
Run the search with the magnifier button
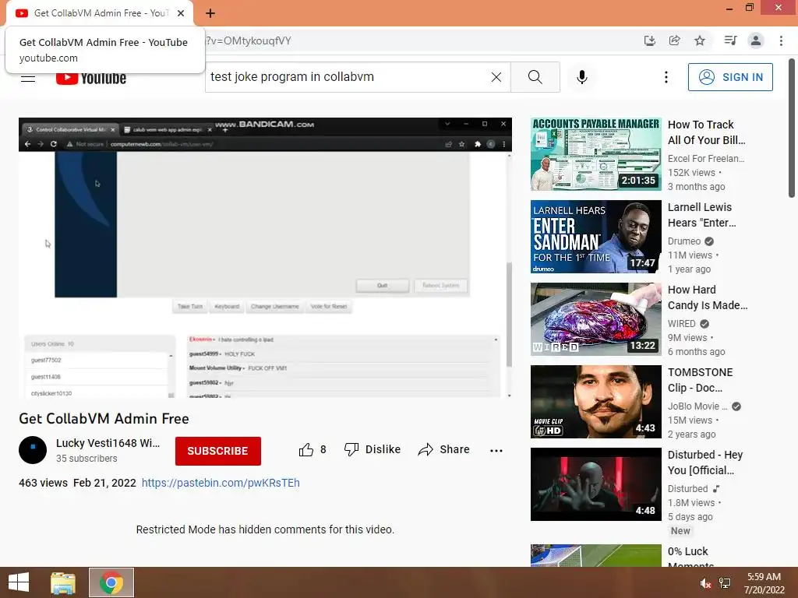(535, 77)
